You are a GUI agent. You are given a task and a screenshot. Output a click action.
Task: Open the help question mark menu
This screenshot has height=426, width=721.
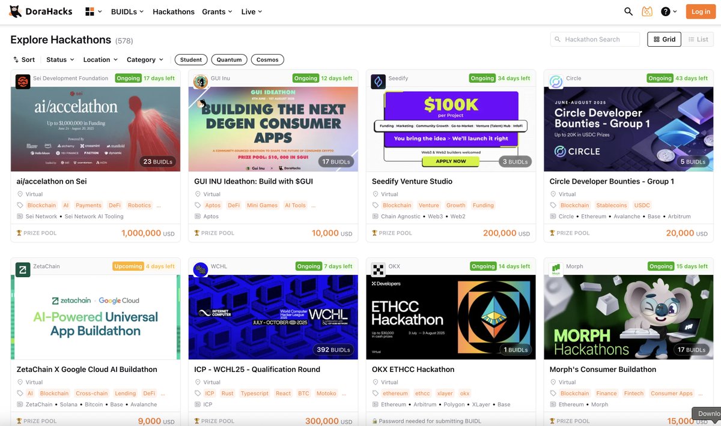pos(669,11)
